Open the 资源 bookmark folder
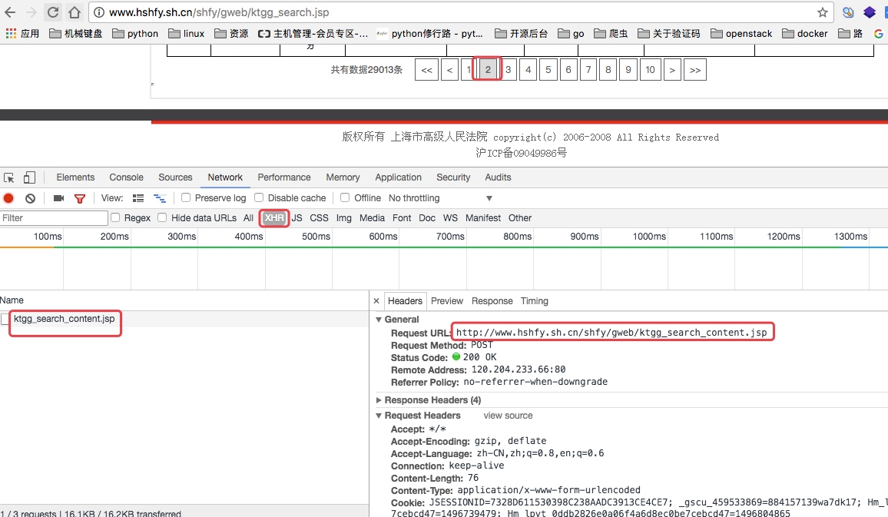This screenshot has width=888, height=517. tap(231, 33)
